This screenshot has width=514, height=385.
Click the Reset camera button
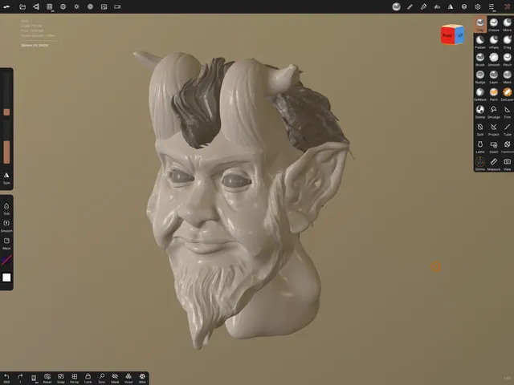tap(47, 378)
